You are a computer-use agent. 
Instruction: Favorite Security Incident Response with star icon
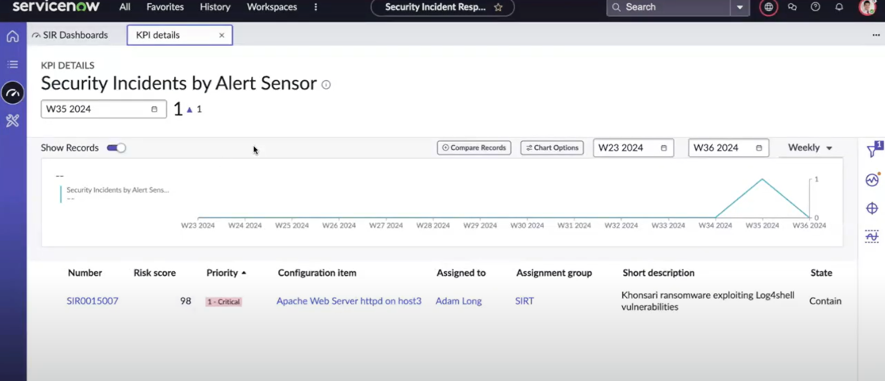498,7
